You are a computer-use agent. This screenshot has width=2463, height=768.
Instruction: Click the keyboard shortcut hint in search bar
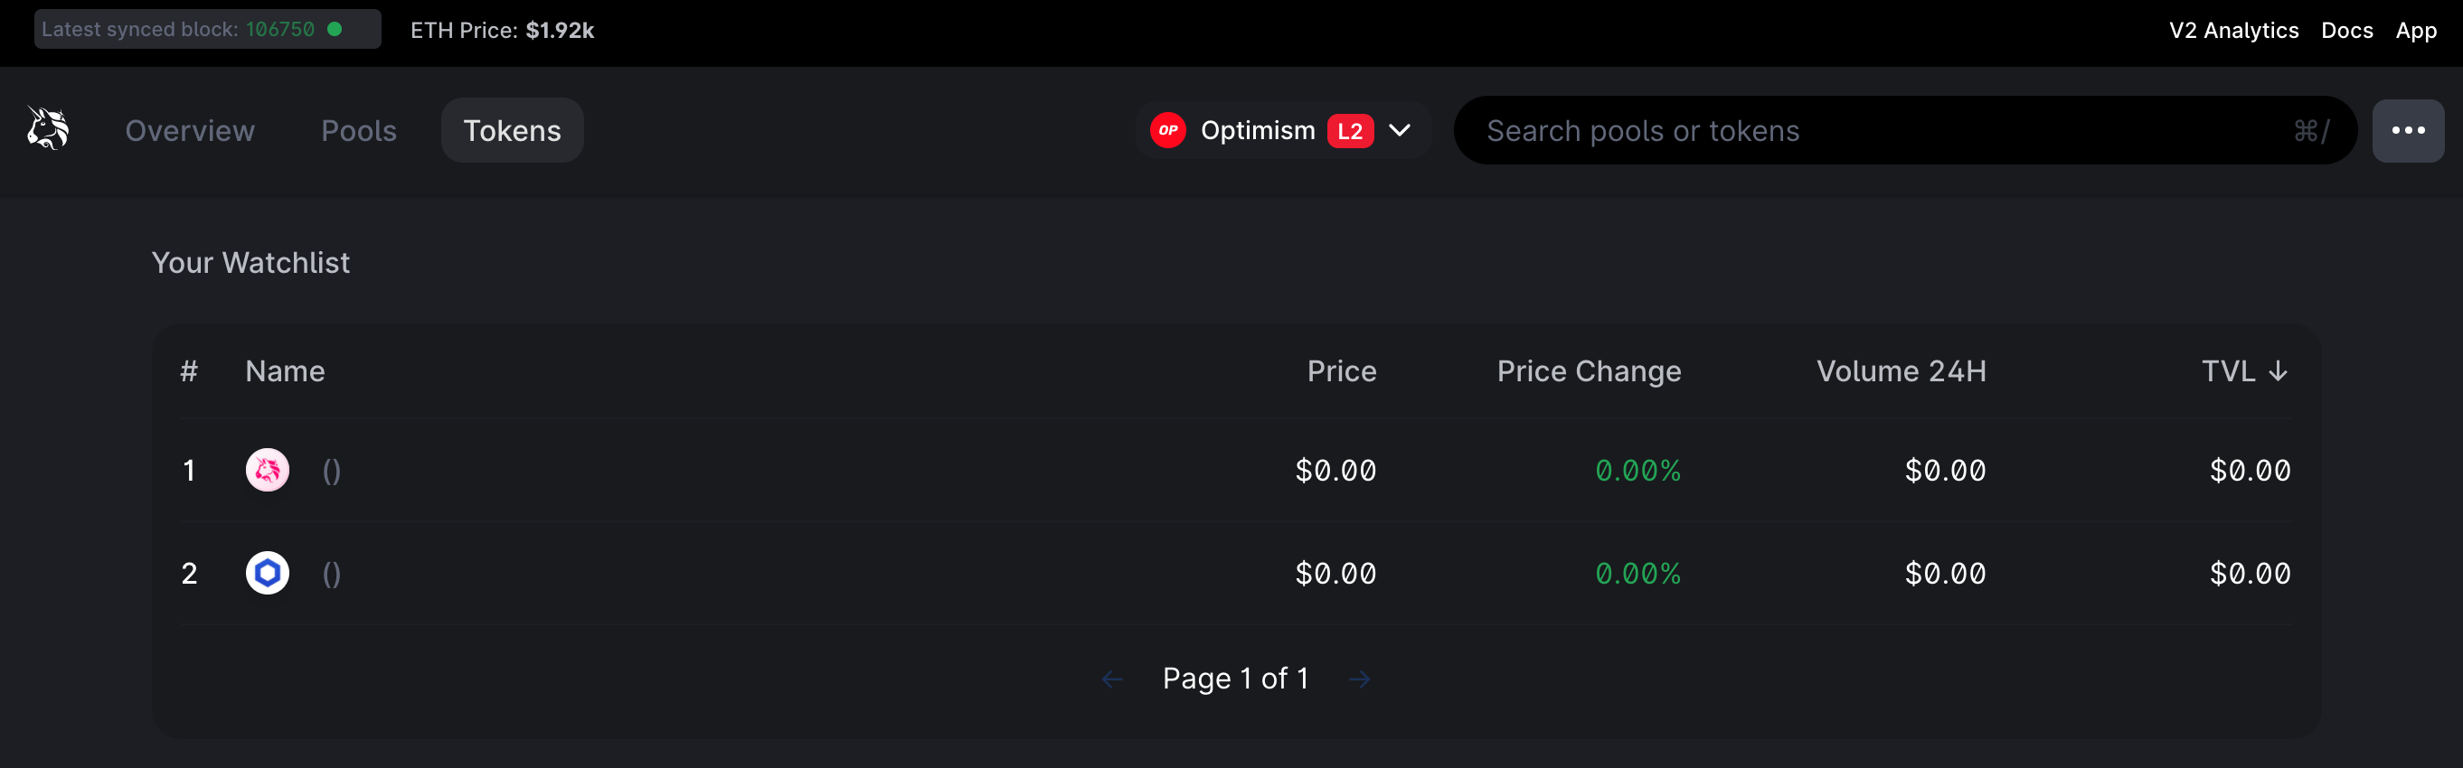click(x=2311, y=131)
